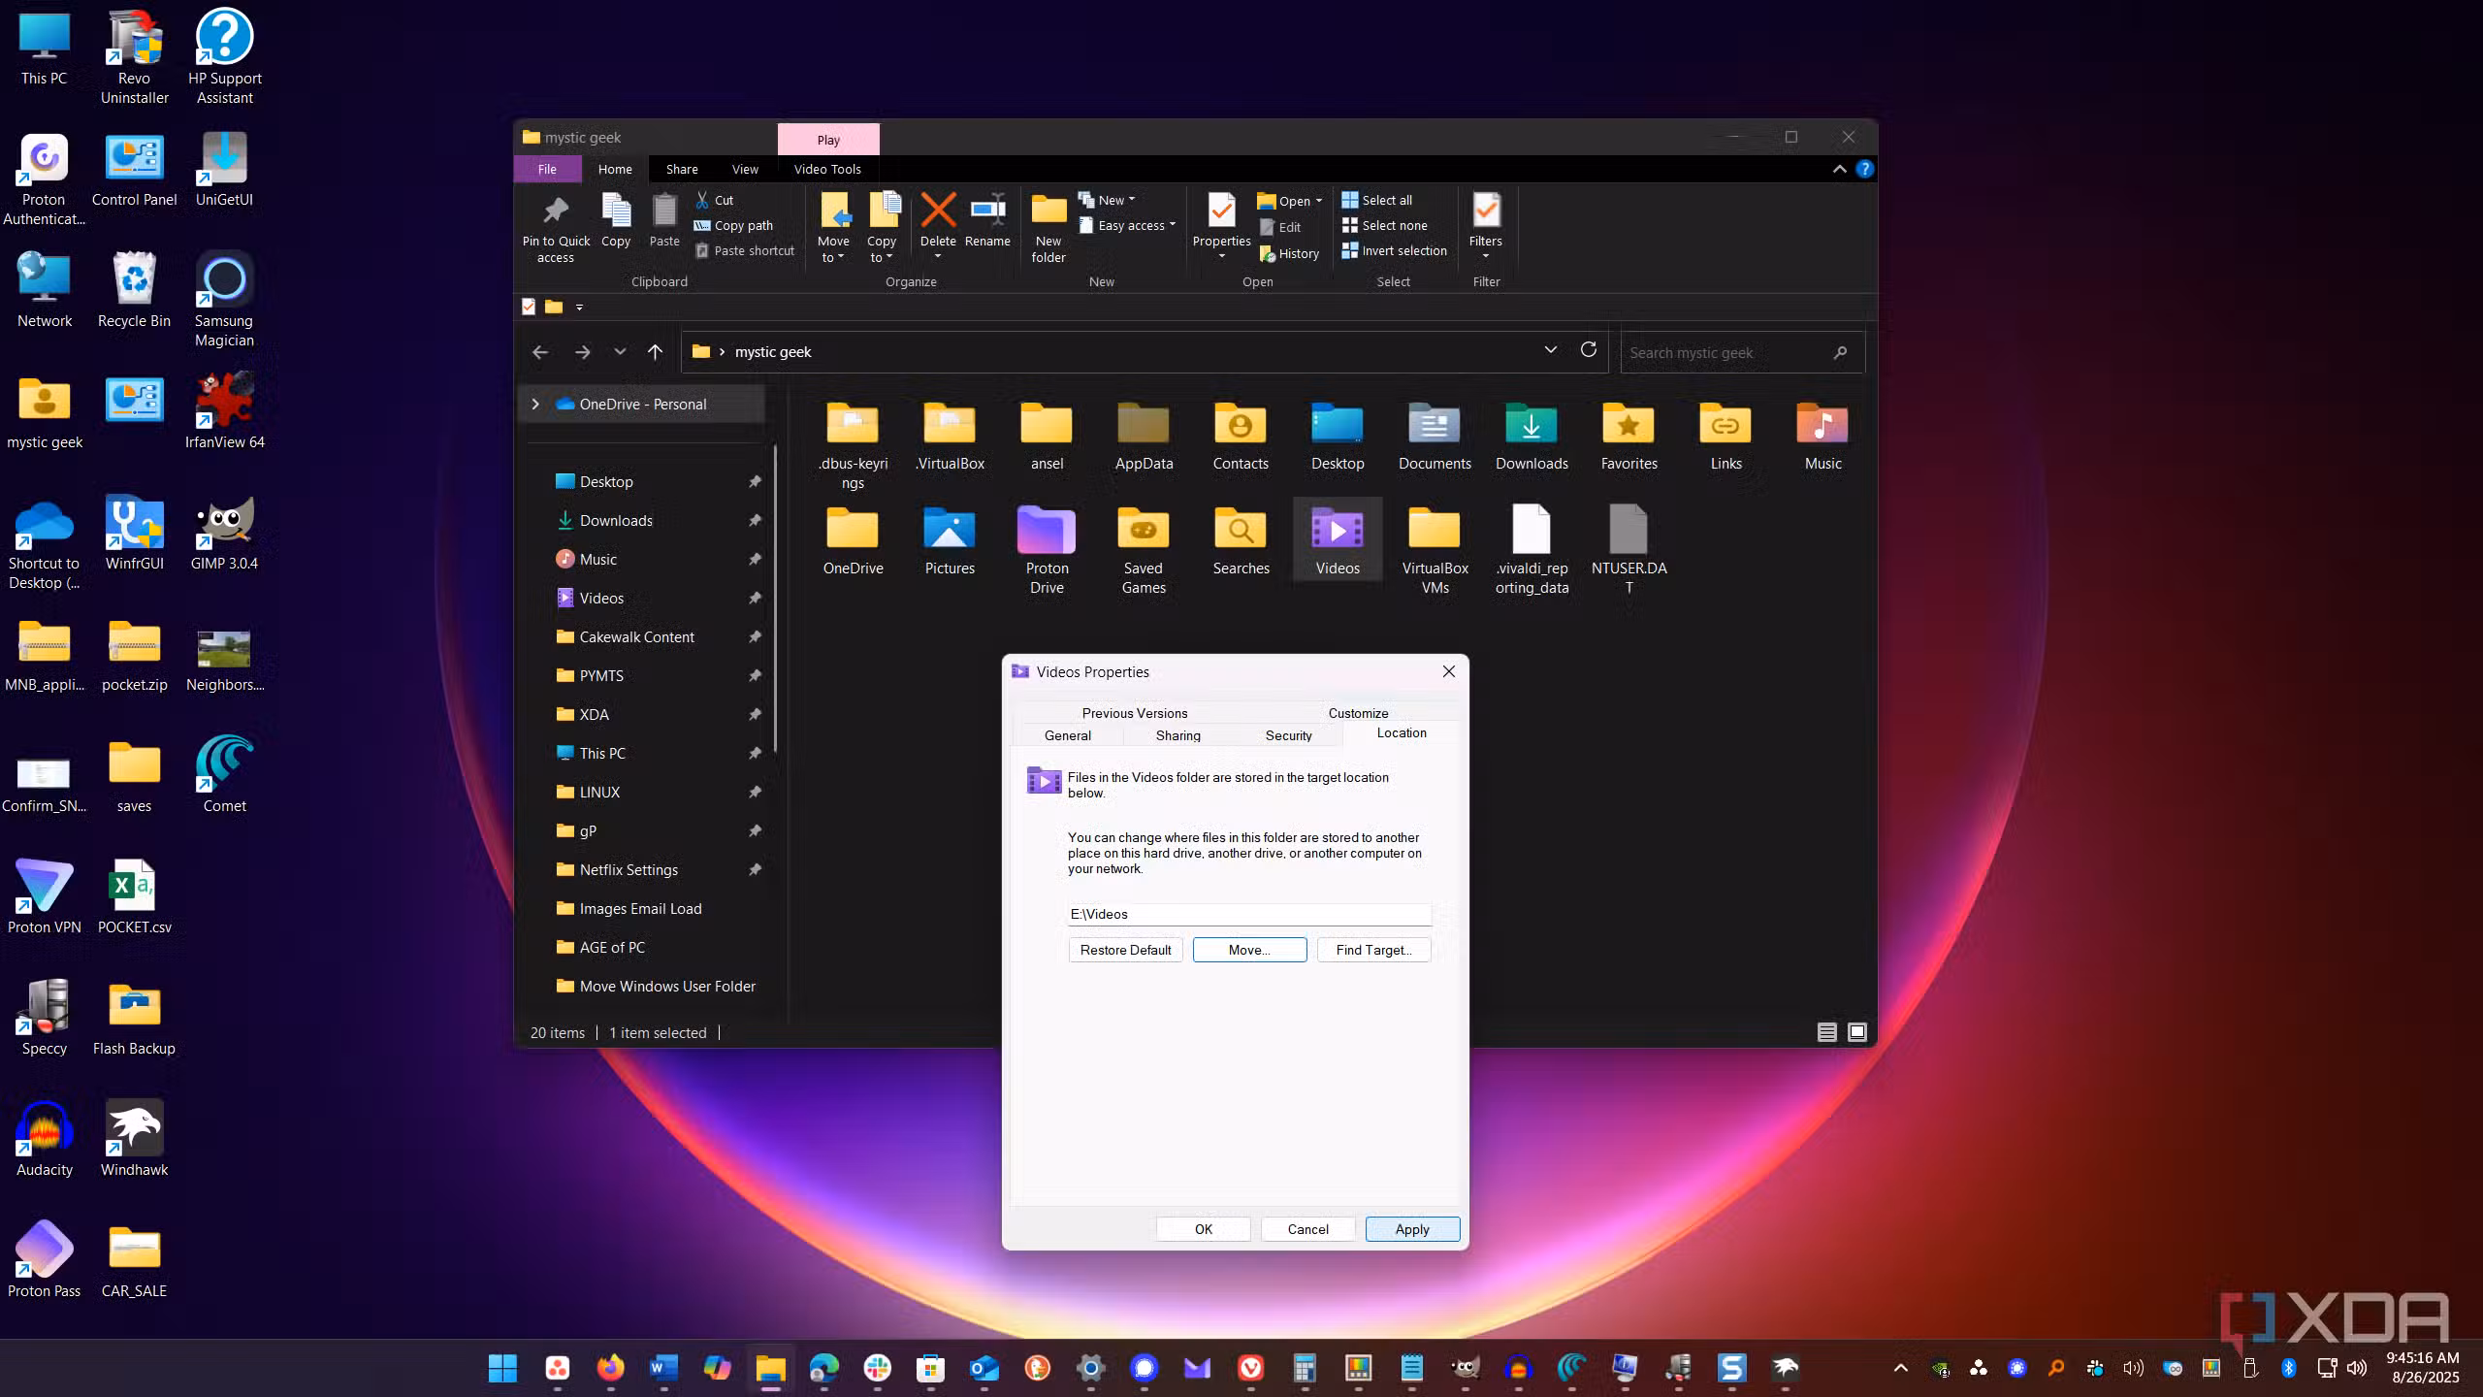Open Firefox from the taskbar
Screen dimensions: 2483x1397
click(x=610, y=1368)
